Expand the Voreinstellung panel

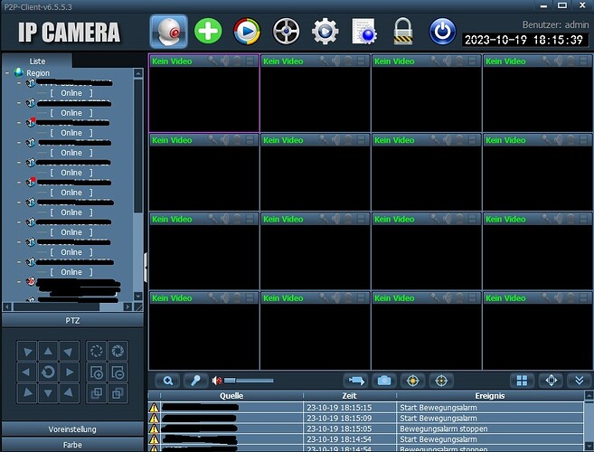coord(72,429)
